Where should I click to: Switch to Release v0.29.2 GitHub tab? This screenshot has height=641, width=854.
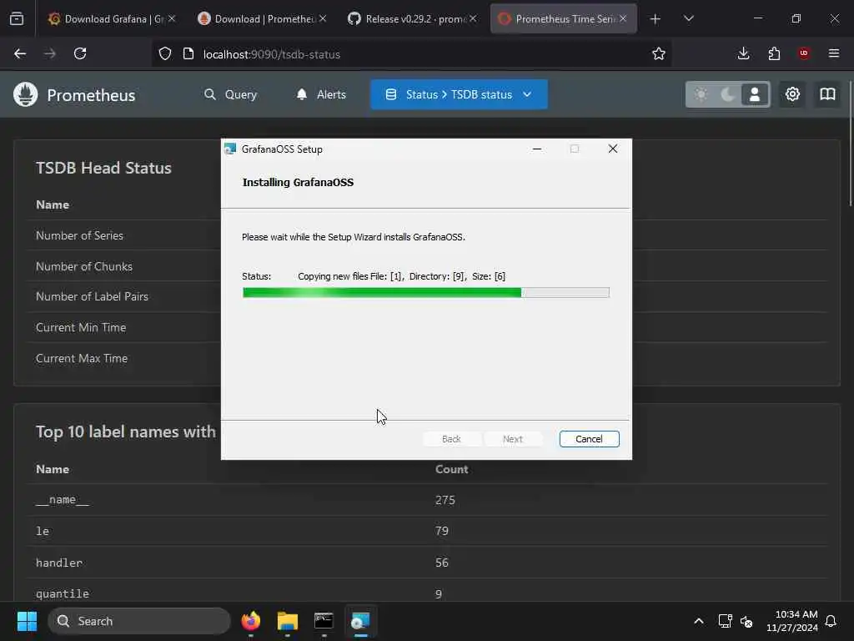pos(412,18)
